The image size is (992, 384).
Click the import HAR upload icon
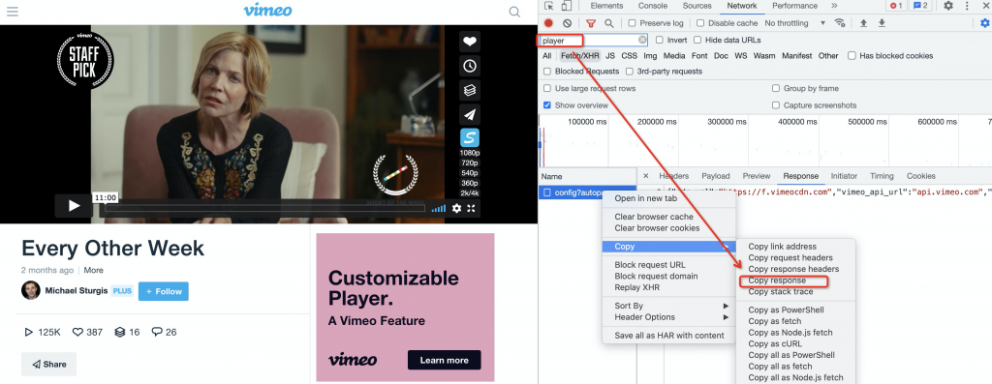(863, 23)
